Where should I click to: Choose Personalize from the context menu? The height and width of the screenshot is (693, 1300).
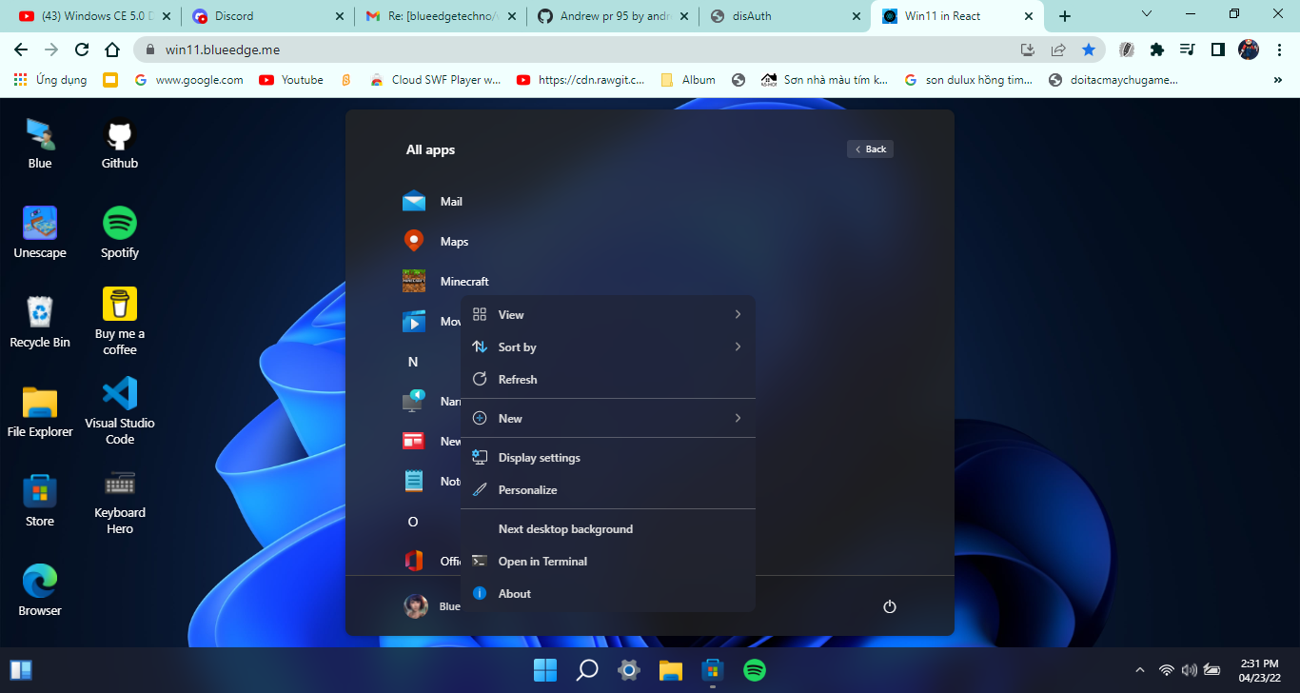[527, 489]
